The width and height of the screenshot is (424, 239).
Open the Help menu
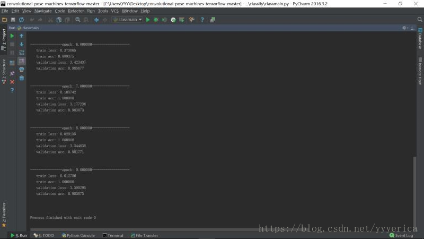[145, 11]
